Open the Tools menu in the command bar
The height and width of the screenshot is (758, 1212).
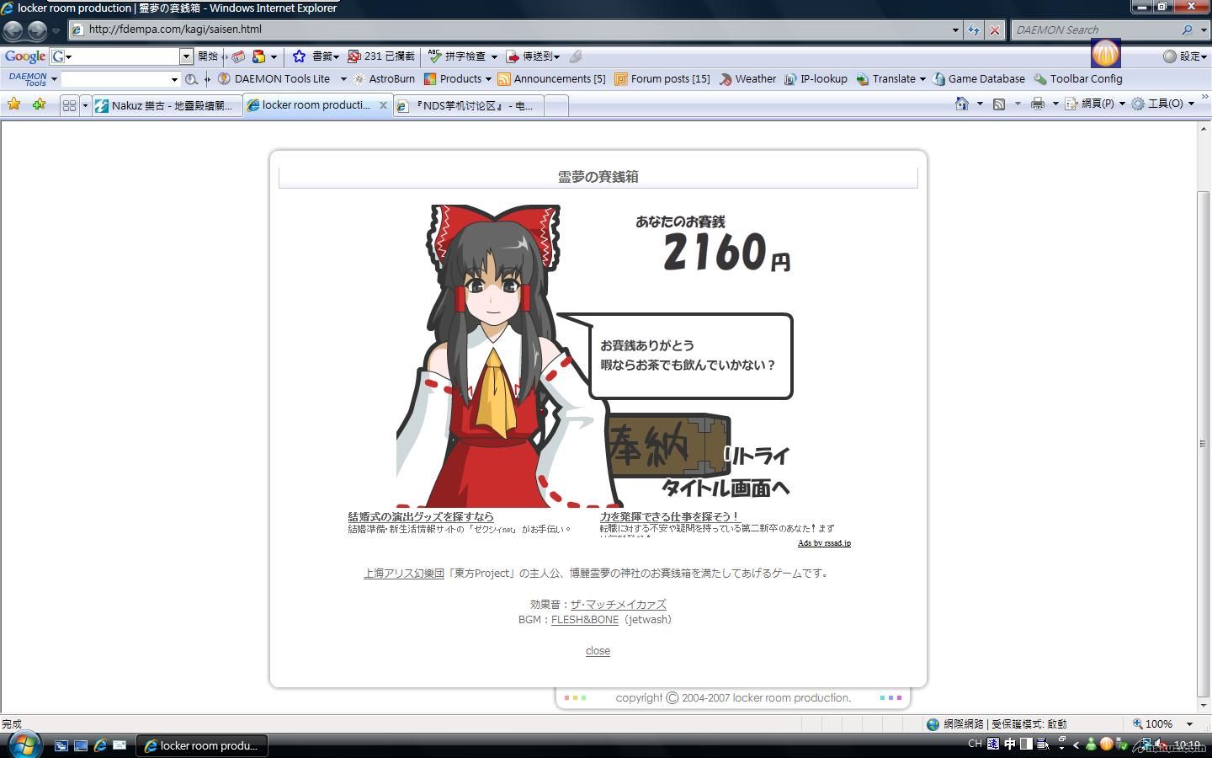pyautogui.click(x=1162, y=104)
